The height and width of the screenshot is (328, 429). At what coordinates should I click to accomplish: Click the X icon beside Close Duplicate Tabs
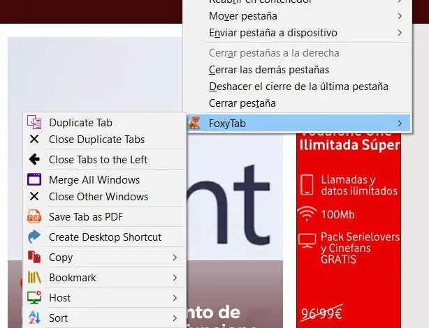pos(34,139)
